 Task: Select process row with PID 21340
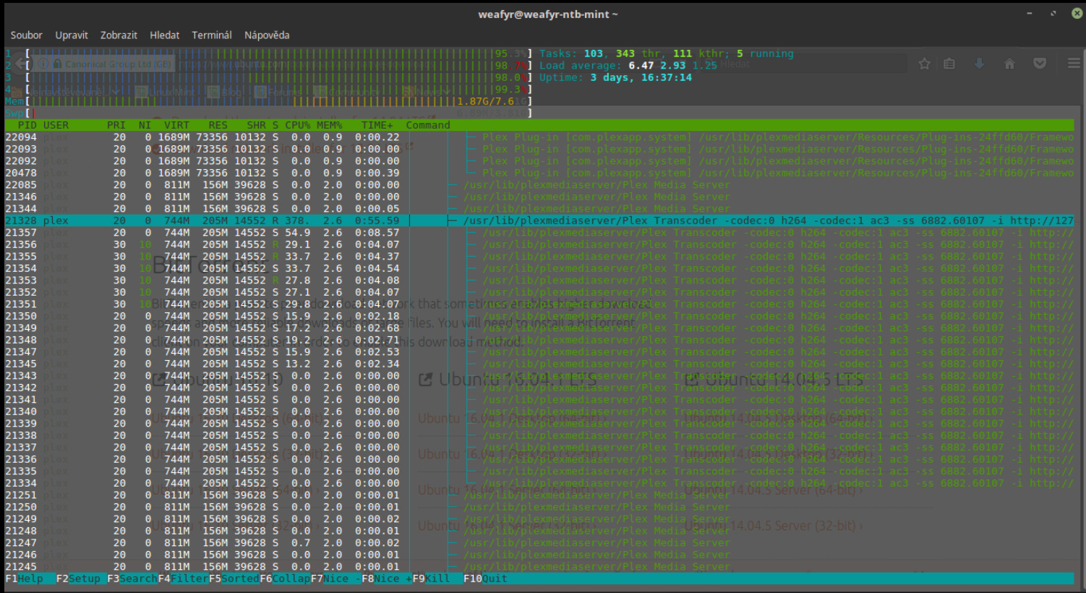click(539, 411)
